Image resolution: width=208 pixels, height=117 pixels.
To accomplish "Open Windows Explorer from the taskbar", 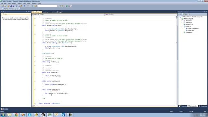I will click(9, 115).
